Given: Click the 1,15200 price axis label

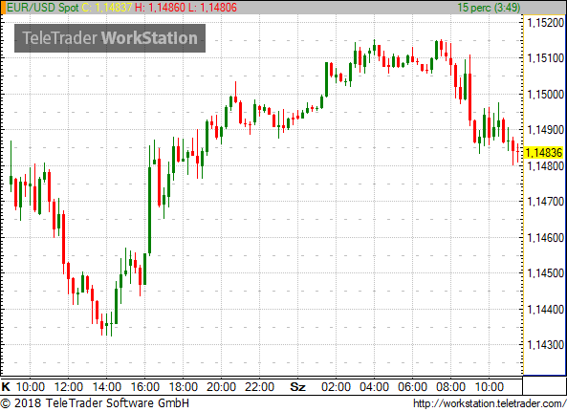Looking at the screenshot, I should pyautogui.click(x=546, y=23).
